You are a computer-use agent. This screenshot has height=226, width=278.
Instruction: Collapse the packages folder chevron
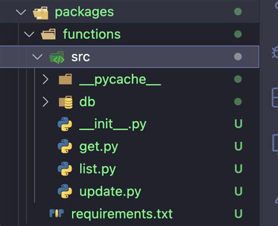[x=21, y=12]
